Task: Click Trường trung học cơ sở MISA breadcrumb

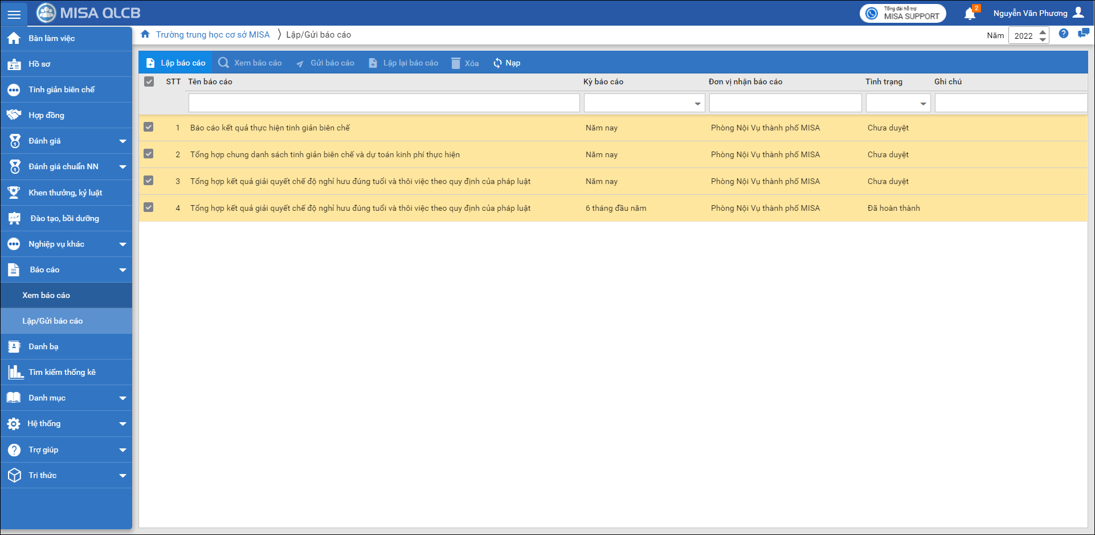Action: pyautogui.click(x=213, y=35)
